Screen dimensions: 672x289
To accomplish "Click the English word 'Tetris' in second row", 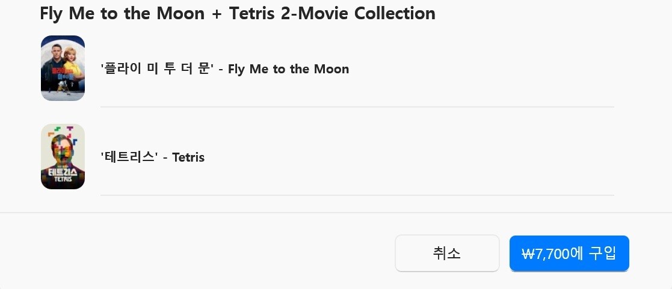I will pyautogui.click(x=188, y=157).
